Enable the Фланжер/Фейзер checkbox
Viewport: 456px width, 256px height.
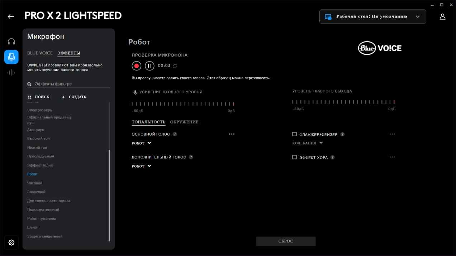click(294, 134)
